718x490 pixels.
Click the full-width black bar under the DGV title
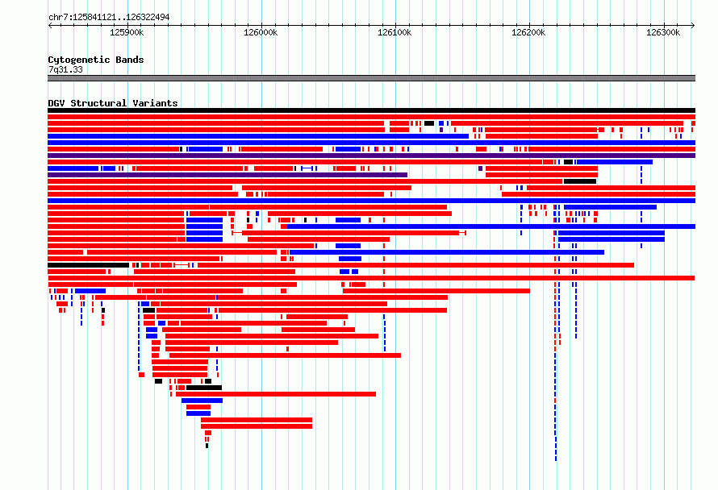tap(371, 110)
